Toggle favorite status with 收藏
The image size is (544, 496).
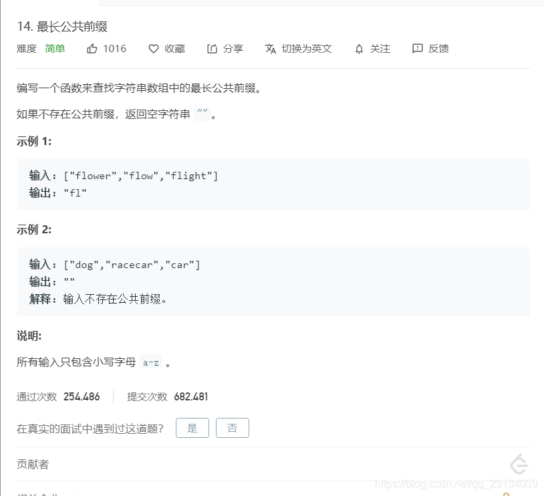pyautogui.click(x=166, y=48)
